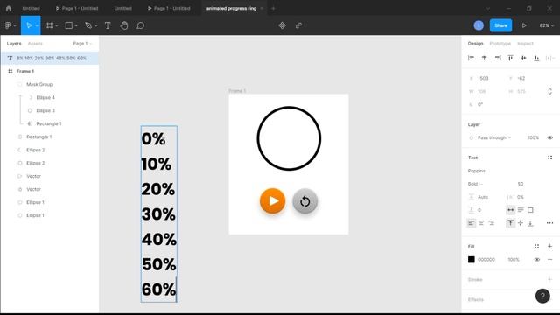Enable Fixed size text resizing
Image resolution: width=560 pixels, height=315 pixels.
pyautogui.click(x=530, y=210)
